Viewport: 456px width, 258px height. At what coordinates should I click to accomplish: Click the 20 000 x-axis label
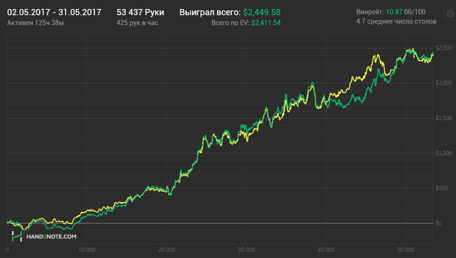coord(166,250)
